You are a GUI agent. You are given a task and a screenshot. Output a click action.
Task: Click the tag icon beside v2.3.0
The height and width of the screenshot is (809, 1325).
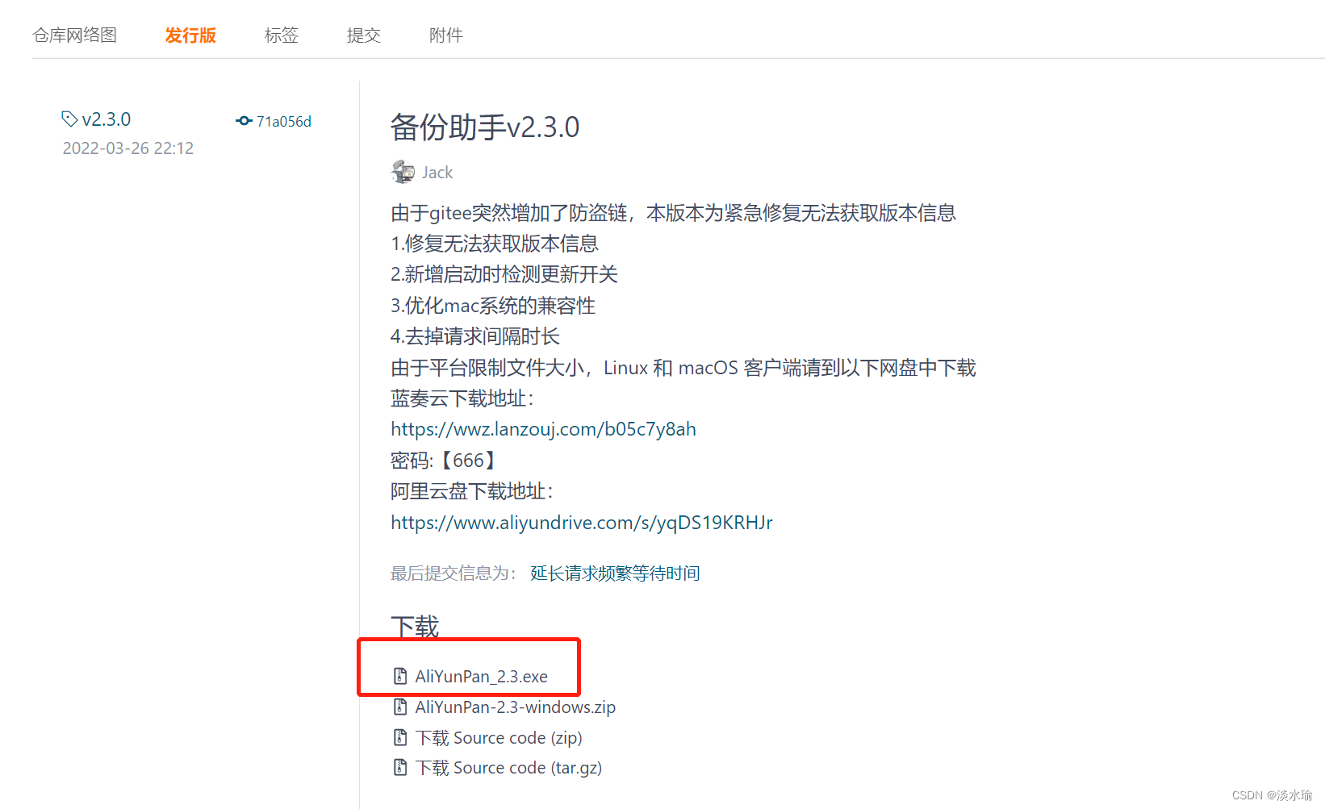(69, 119)
